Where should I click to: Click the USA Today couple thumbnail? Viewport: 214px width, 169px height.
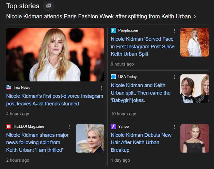194,89
